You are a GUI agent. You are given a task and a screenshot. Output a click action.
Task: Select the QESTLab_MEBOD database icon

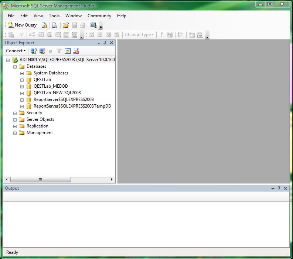[x=29, y=86]
